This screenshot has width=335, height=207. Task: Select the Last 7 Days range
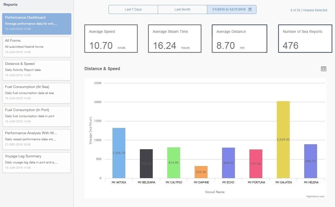coord(133,9)
